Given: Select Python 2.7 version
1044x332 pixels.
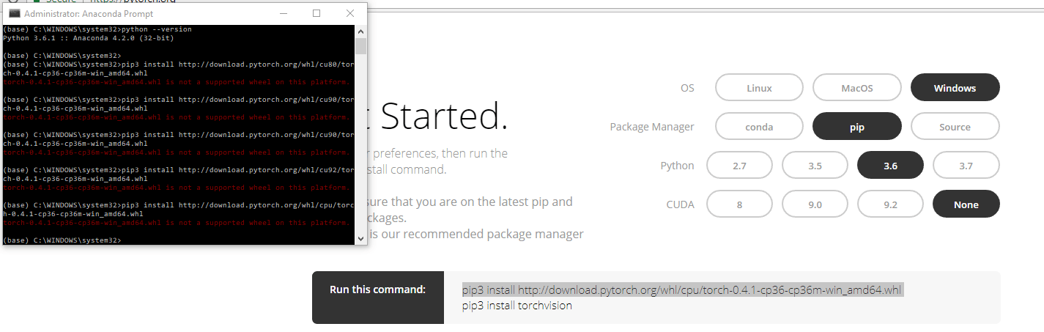Looking at the screenshot, I should point(739,166).
